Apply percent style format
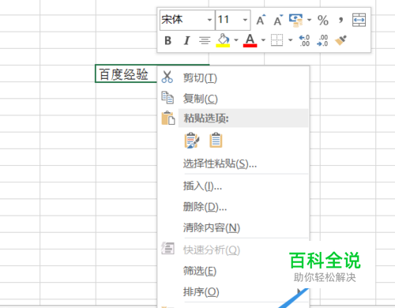This screenshot has height=308, width=395. coord(323,21)
